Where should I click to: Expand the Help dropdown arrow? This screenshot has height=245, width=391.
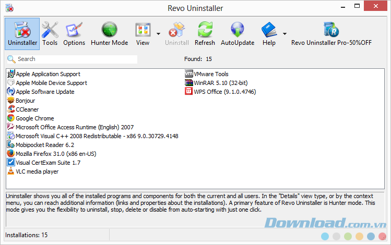[x=285, y=33]
